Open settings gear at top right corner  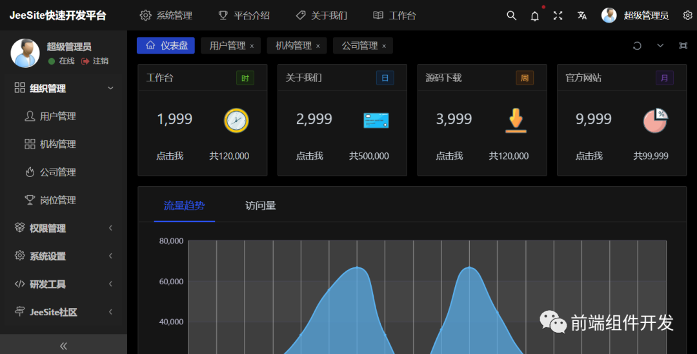pos(687,16)
